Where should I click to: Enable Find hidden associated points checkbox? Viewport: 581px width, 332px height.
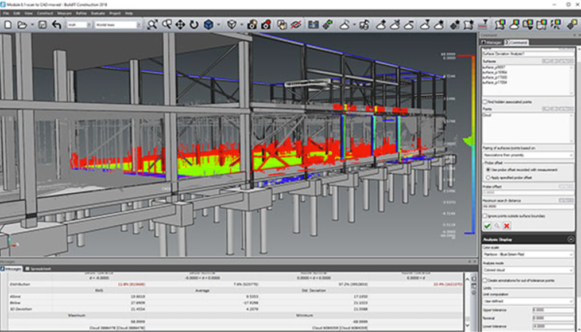click(x=485, y=101)
